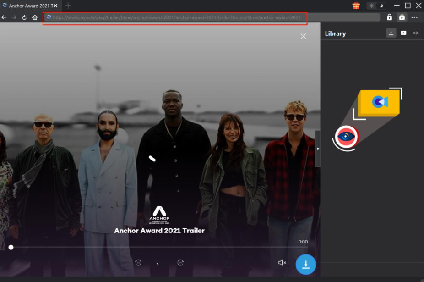Close the trailer player overlay
The width and height of the screenshot is (424, 282).
pos(304,36)
